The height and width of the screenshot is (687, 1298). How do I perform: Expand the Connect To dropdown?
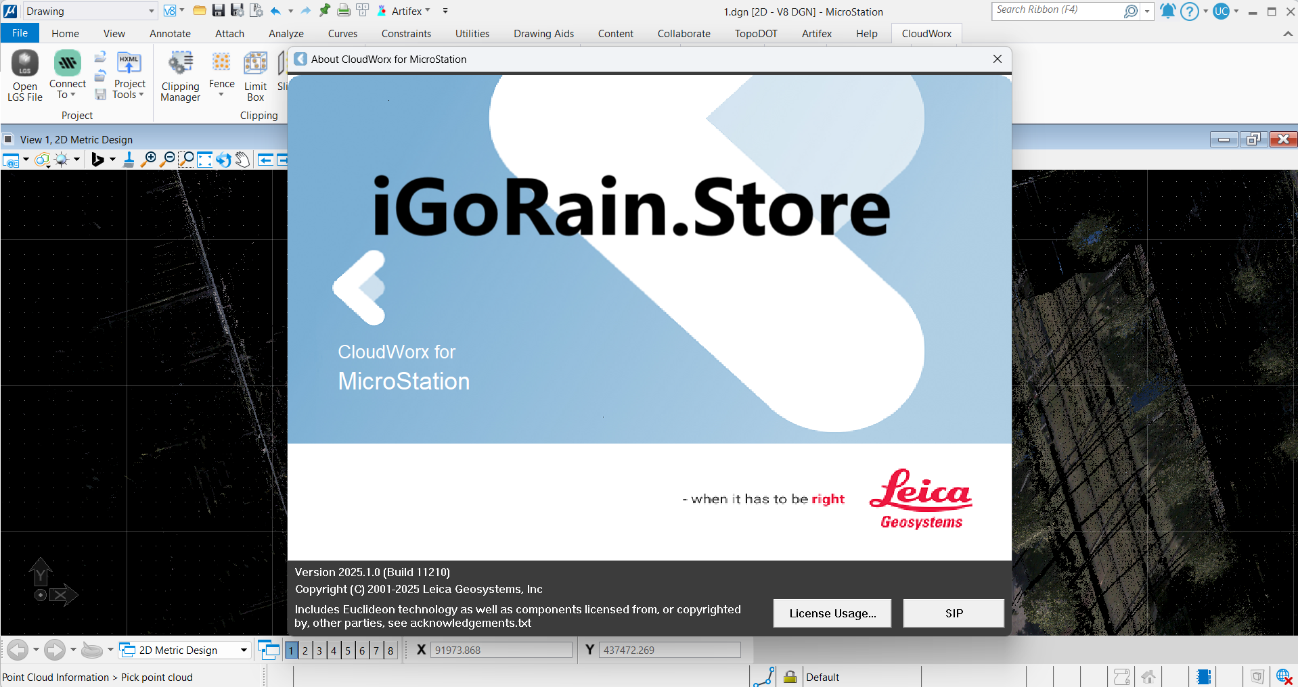tap(67, 89)
